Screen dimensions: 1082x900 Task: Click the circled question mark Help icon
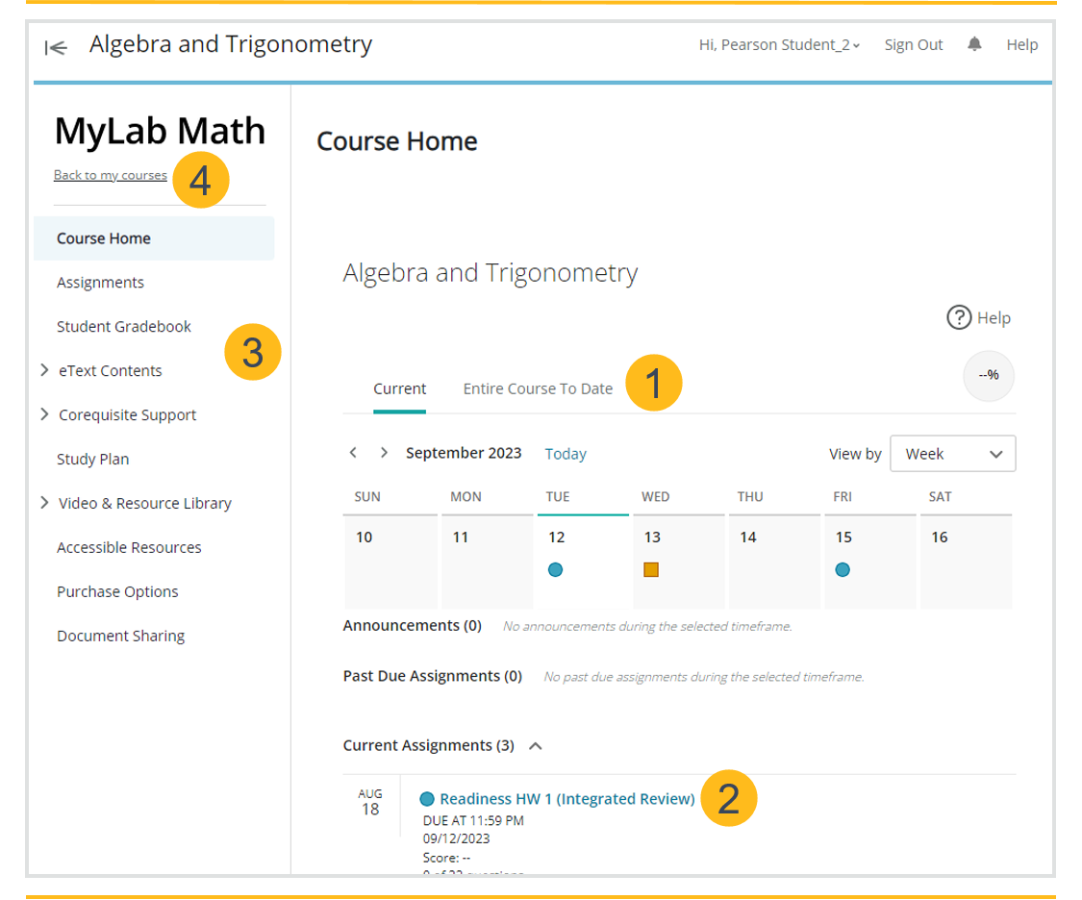[959, 318]
